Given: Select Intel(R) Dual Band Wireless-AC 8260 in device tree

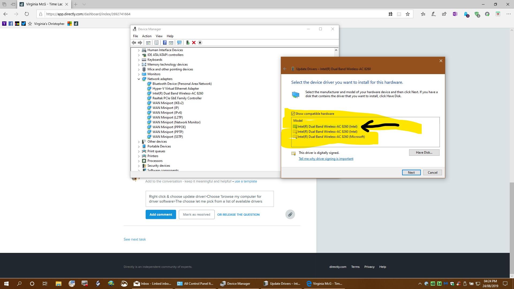Looking at the screenshot, I should [x=178, y=93].
